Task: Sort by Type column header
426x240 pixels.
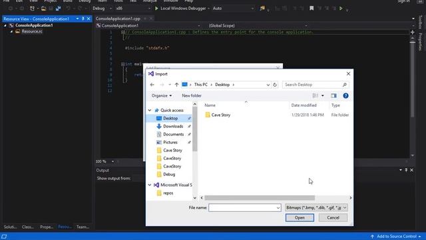Action: pos(335,105)
